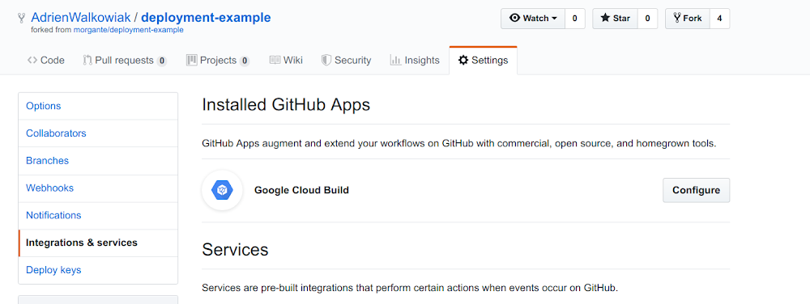Star the repository
This screenshot has width=810, height=304.
coord(616,19)
